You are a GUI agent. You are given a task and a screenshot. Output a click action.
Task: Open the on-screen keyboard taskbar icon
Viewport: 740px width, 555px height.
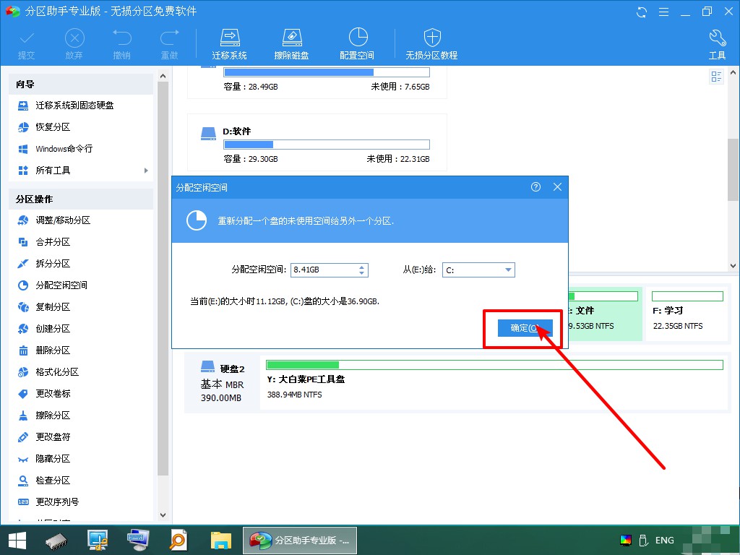pyautogui.click(x=139, y=541)
